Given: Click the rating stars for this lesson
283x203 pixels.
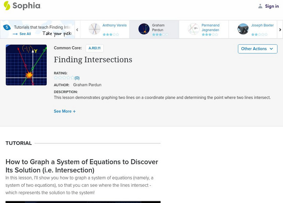Looking at the screenshot, I should (x=64, y=78).
